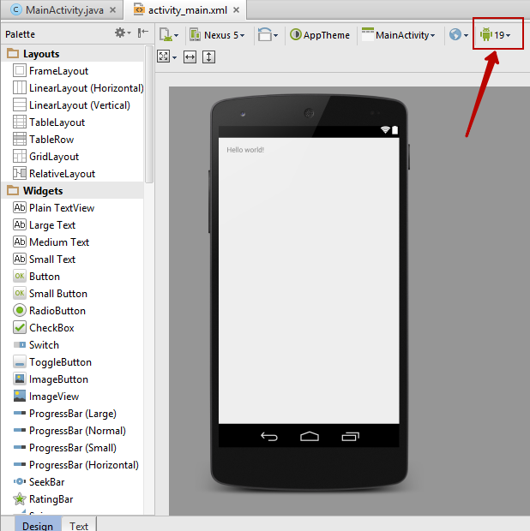Close the MainActivity.java tab
The height and width of the screenshot is (531, 530).
coord(112,10)
